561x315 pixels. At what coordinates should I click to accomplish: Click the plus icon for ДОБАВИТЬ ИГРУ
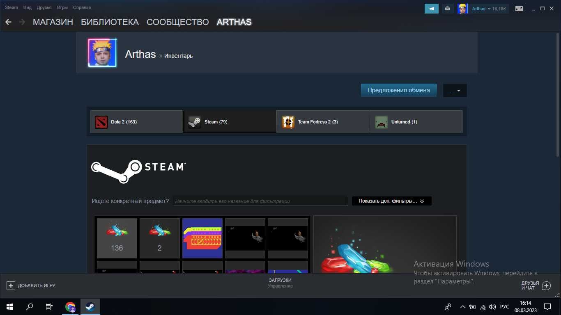coord(11,285)
